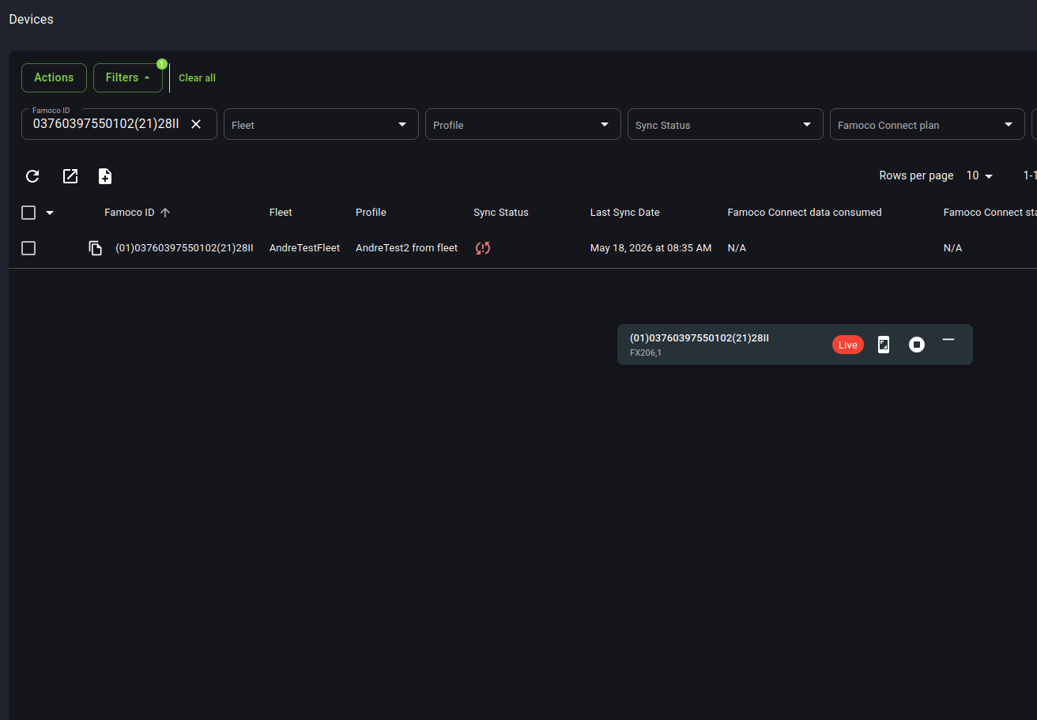
Task: Click the Profile column header
Action: [371, 213]
